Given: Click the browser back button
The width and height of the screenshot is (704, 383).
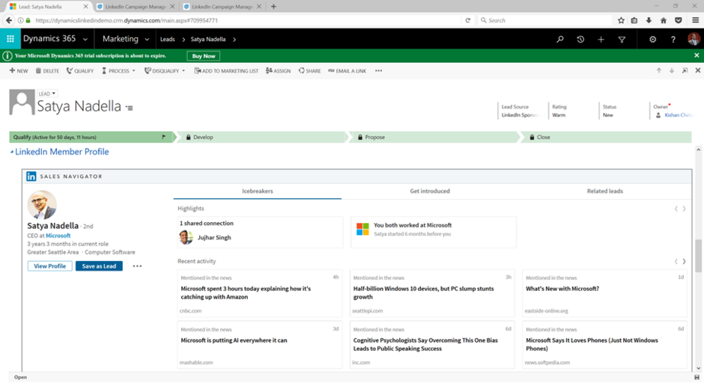Looking at the screenshot, I should coord(8,20).
